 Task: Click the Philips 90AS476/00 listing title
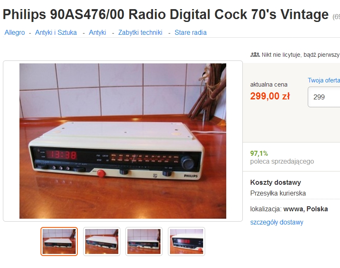[166, 14]
